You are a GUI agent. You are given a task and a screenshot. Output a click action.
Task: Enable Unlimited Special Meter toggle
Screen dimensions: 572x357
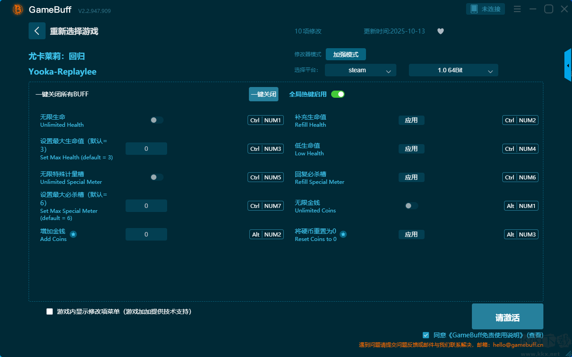(x=156, y=177)
